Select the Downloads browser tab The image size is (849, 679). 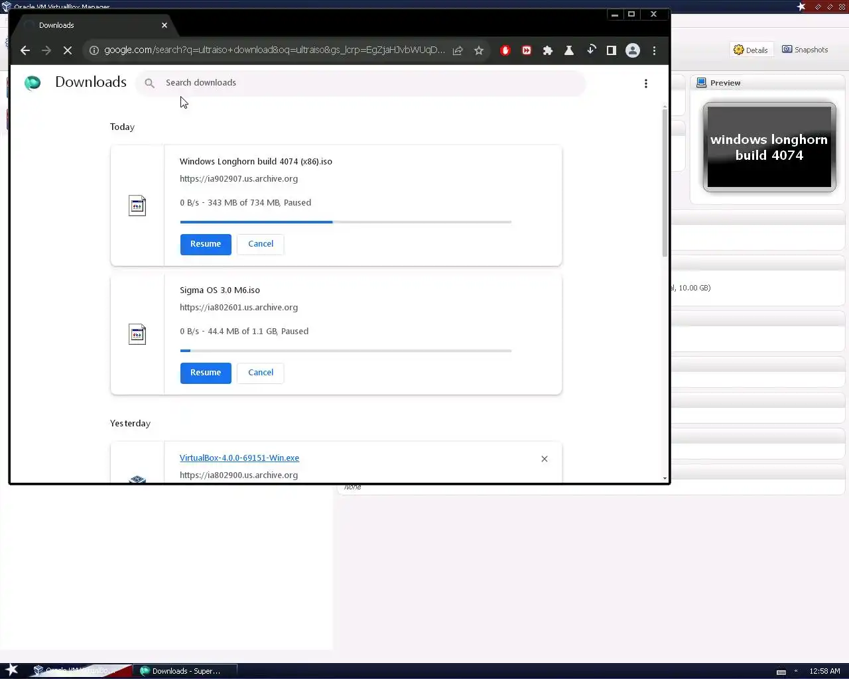click(x=94, y=25)
